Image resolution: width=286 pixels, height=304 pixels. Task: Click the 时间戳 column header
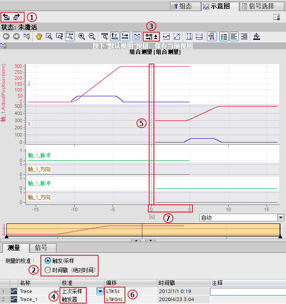184,283
